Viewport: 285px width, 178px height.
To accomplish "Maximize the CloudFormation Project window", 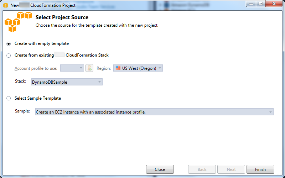I will [261, 4].
